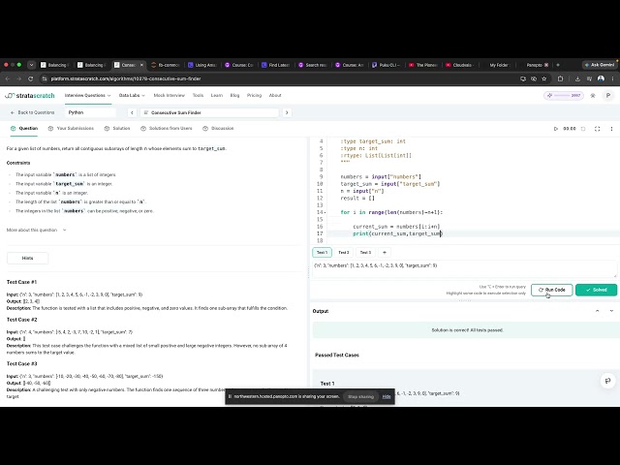Switch to the Using Amazon browser tab
620x465 pixels.
click(x=202, y=65)
